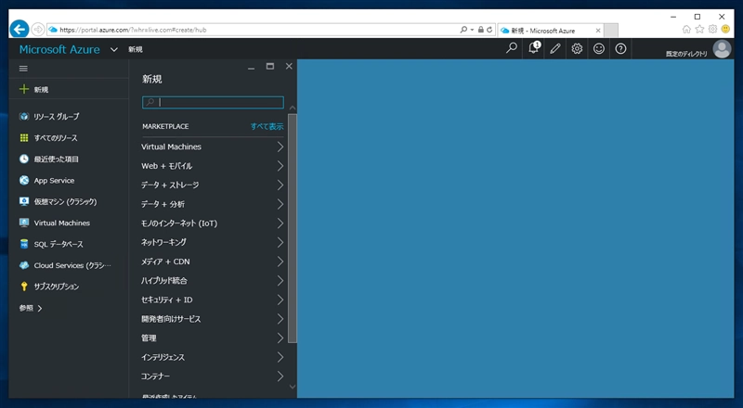Image resolution: width=743 pixels, height=408 pixels.
Task: Open new browser tab button
Action: [611, 31]
